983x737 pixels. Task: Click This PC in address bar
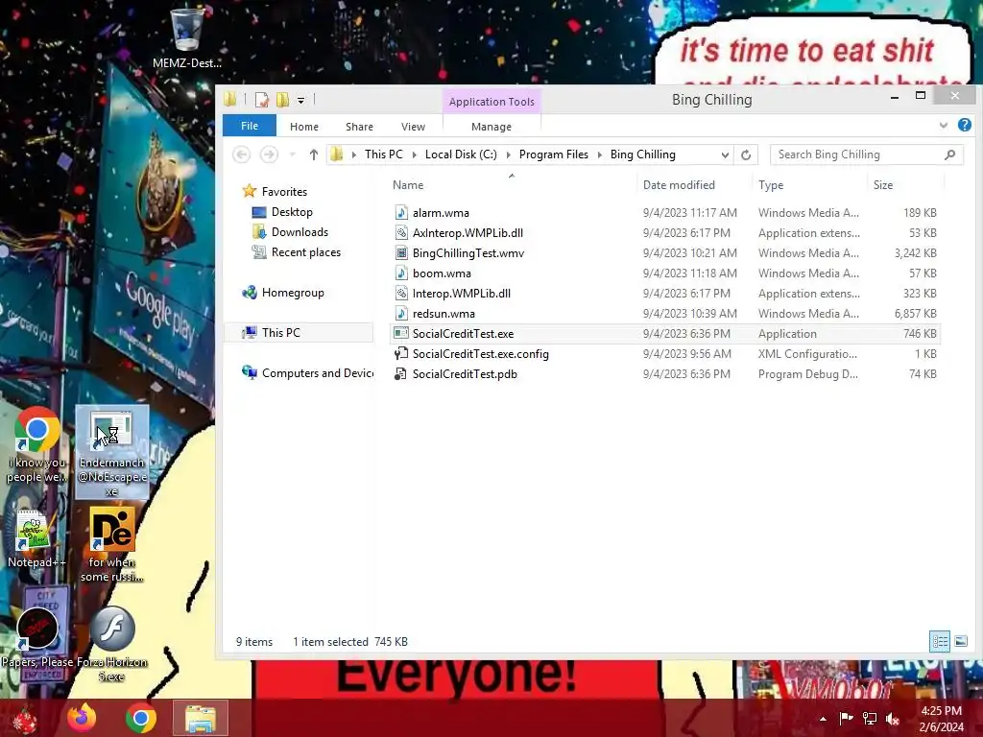384,155
